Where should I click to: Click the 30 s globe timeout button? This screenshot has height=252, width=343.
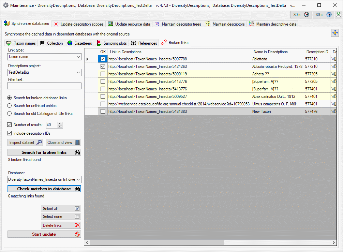click(323, 15)
